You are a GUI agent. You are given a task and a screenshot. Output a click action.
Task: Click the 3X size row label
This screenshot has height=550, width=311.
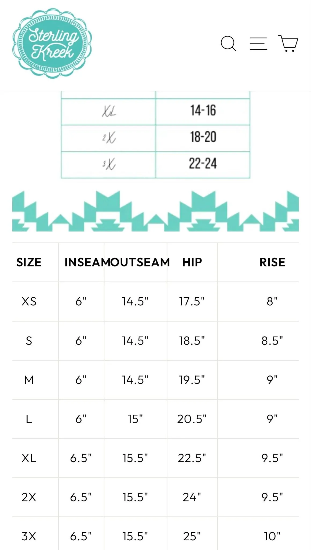click(x=29, y=536)
